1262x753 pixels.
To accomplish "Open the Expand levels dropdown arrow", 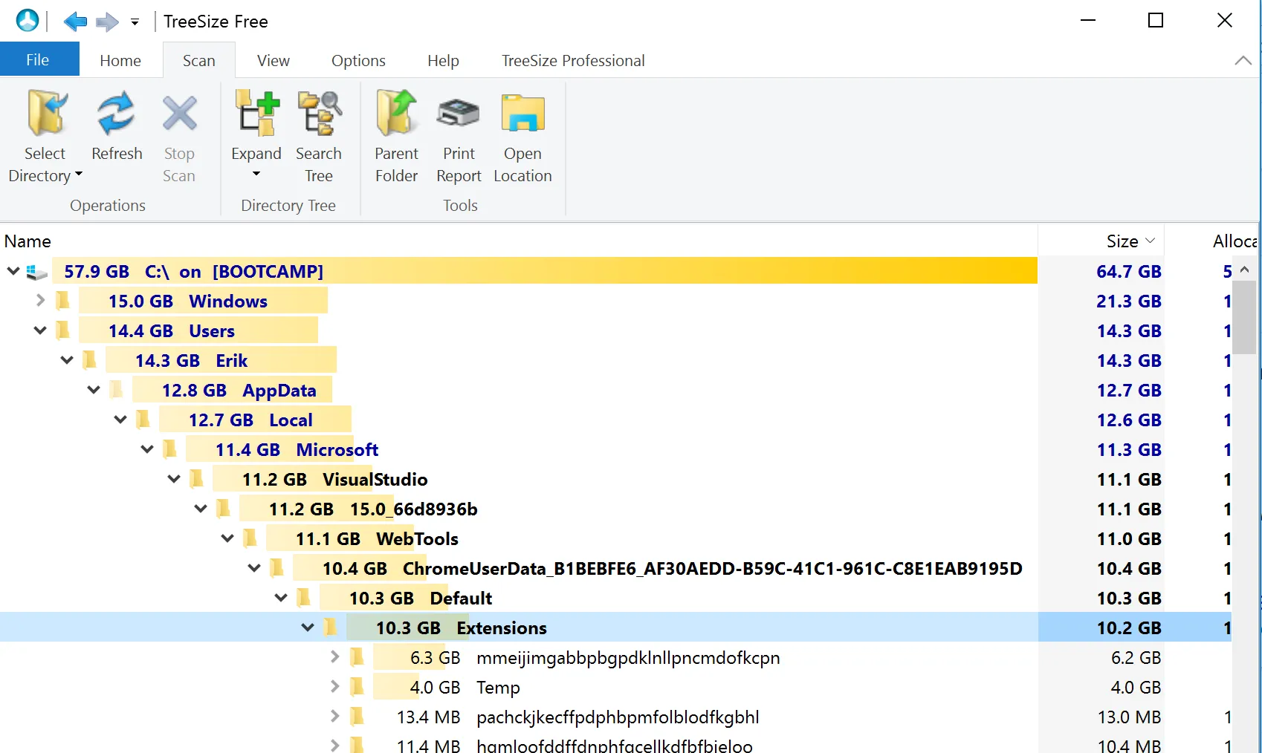I will 256,175.
